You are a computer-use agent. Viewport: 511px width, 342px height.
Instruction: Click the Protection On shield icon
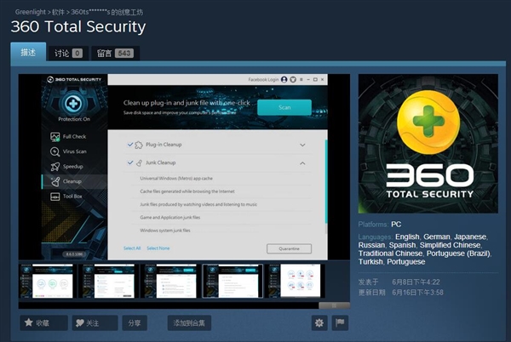coord(73,104)
